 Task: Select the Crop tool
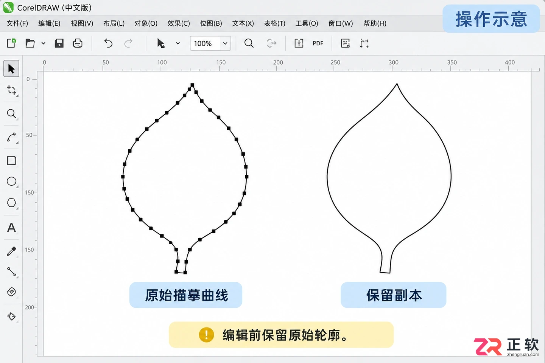pyautogui.click(x=12, y=91)
